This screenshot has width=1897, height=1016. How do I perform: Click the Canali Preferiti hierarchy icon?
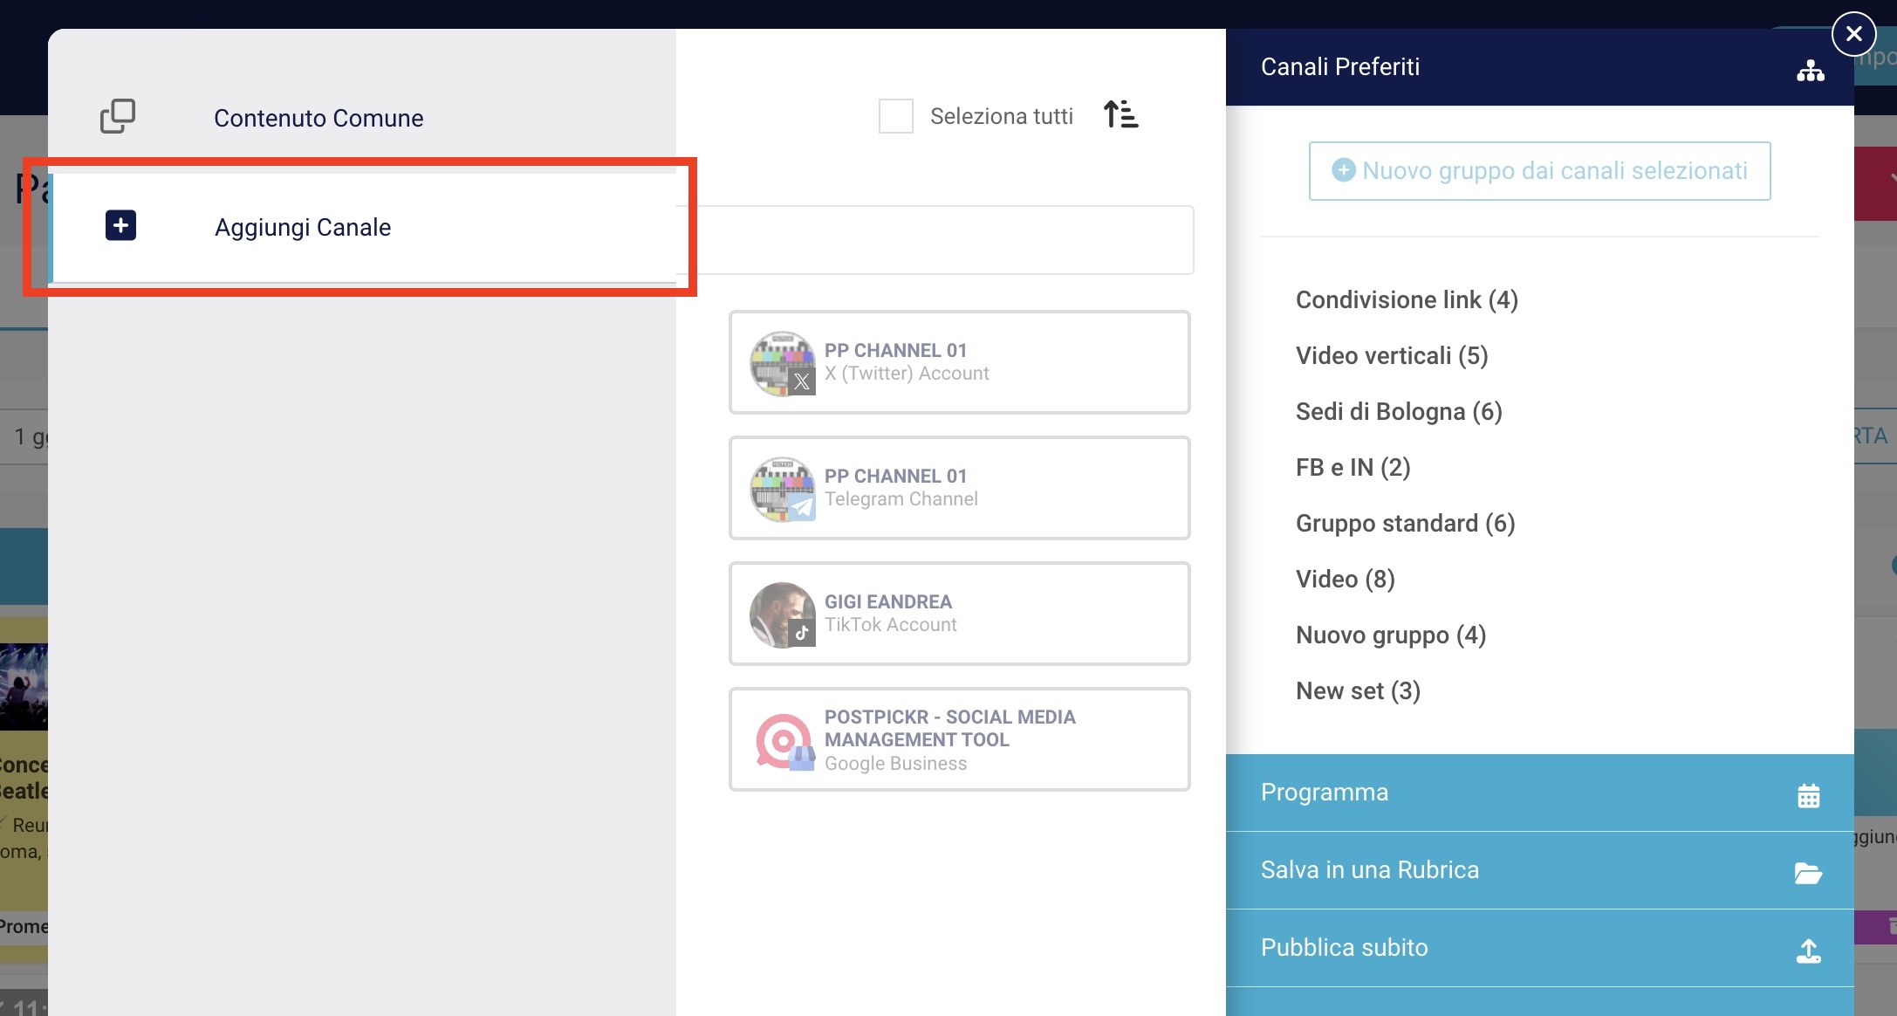click(x=1810, y=70)
